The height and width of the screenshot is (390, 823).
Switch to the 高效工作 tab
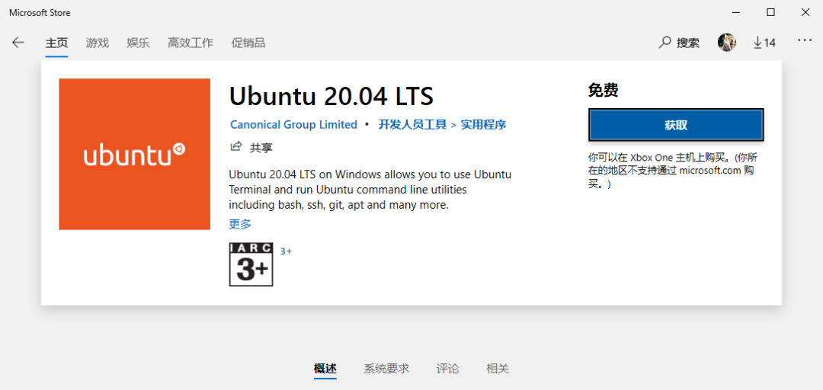[191, 43]
